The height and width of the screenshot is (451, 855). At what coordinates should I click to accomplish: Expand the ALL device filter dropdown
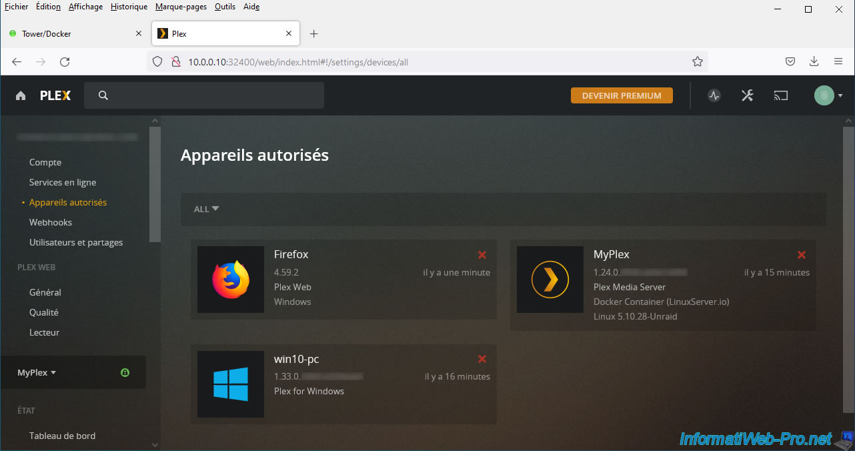coord(206,209)
